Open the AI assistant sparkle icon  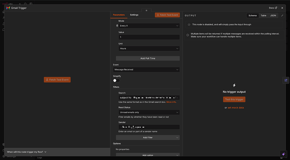pos(284,154)
